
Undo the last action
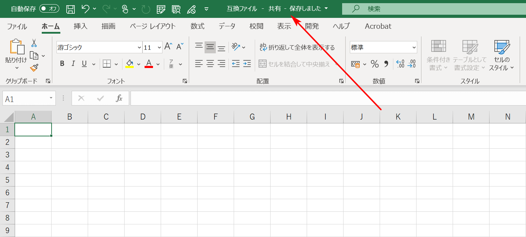click(86, 9)
